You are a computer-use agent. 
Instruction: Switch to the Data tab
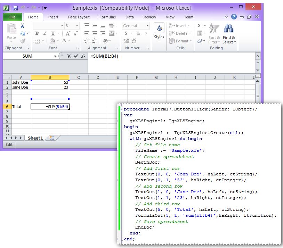130,17
